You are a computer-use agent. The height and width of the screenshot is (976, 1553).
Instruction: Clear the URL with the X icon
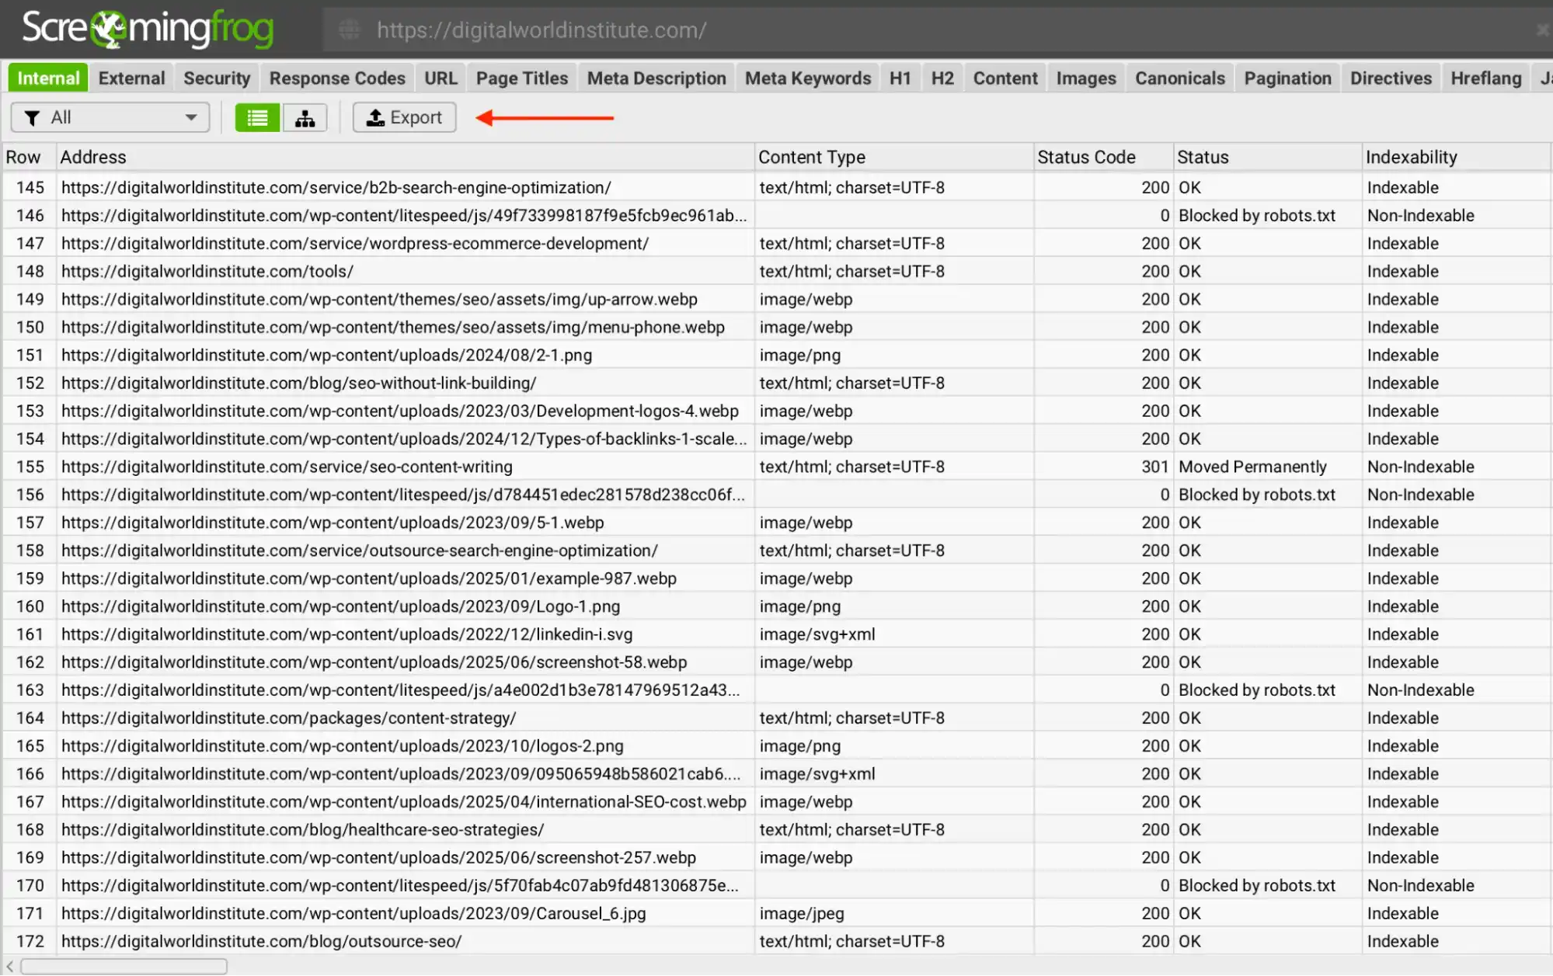coord(1542,30)
